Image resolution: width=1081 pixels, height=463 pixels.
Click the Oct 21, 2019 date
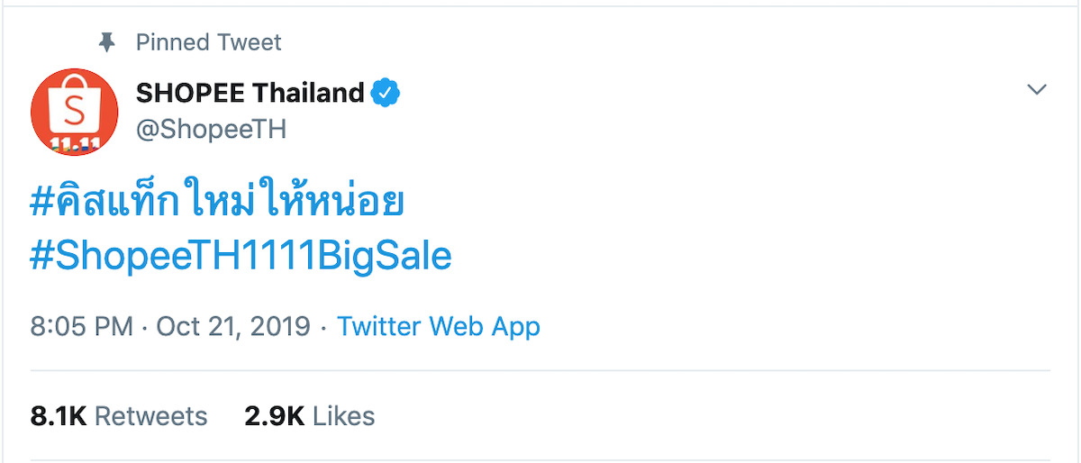(x=233, y=325)
